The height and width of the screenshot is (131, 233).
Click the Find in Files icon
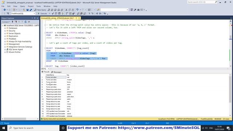coord(98,10)
